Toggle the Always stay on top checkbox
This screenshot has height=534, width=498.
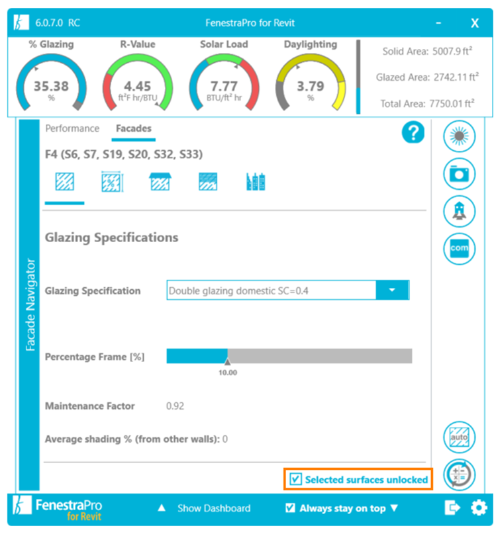290,508
